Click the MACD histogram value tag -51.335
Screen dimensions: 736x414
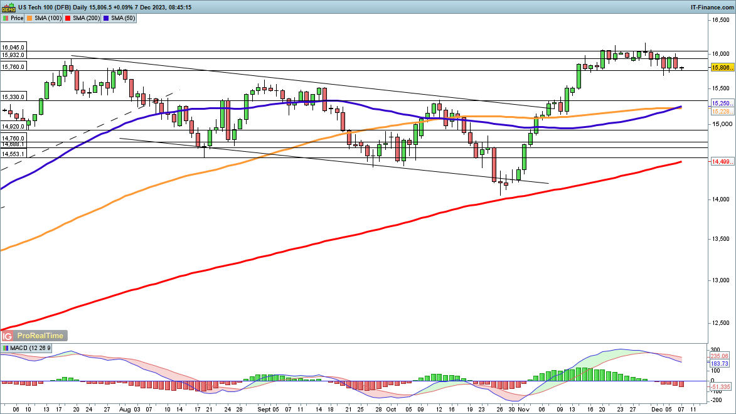[720, 387]
